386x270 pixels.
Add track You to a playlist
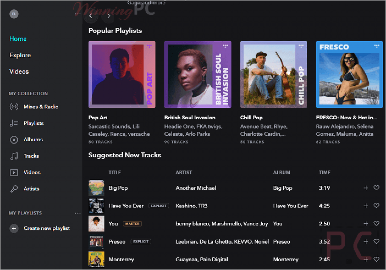[x=366, y=223]
